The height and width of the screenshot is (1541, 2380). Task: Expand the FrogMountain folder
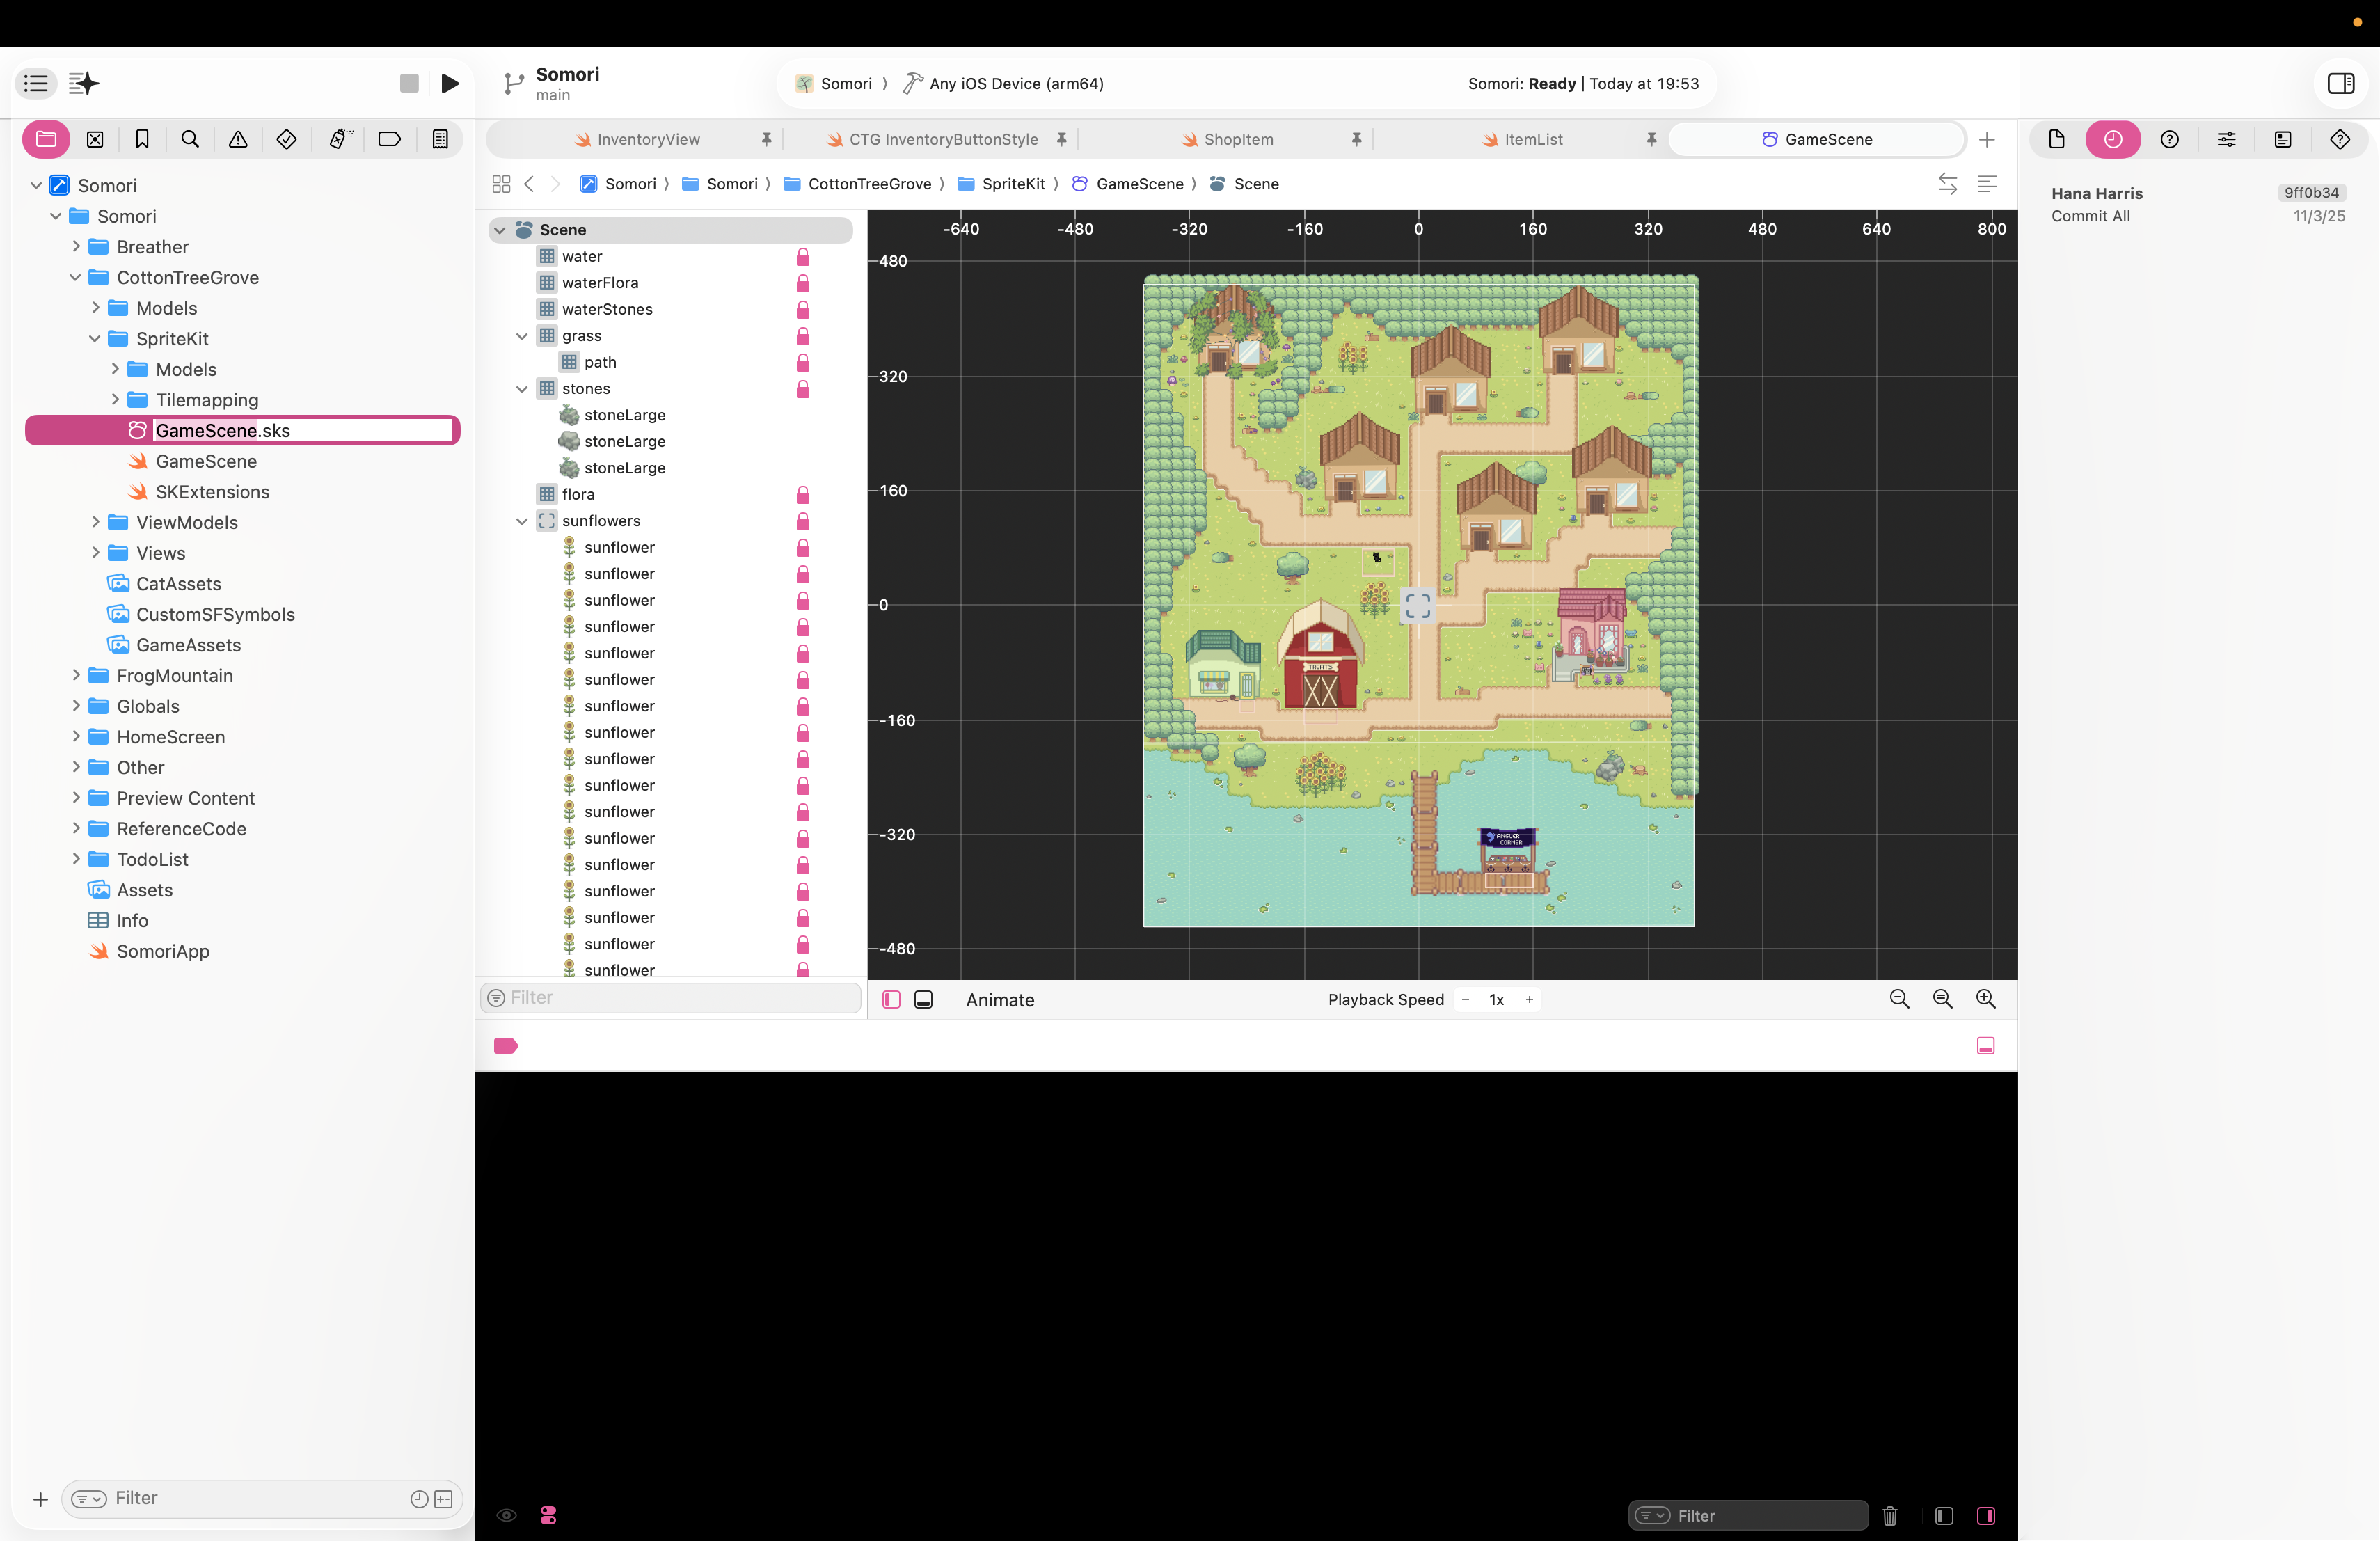[x=76, y=675]
